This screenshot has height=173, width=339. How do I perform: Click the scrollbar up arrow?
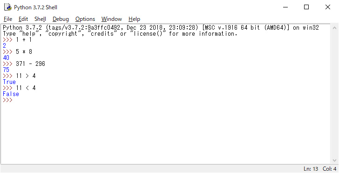pyautogui.click(x=334, y=28)
